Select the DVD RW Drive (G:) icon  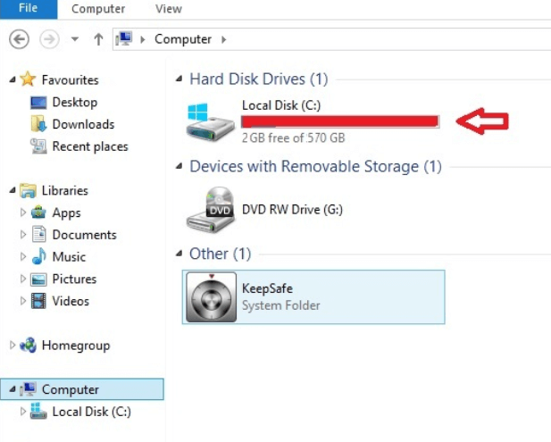pyautogui.click(x=210, y=210)
